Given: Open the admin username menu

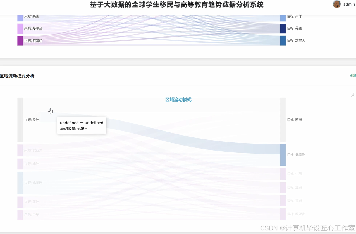Looking at the screenshot, I should [x=349, y=4].
